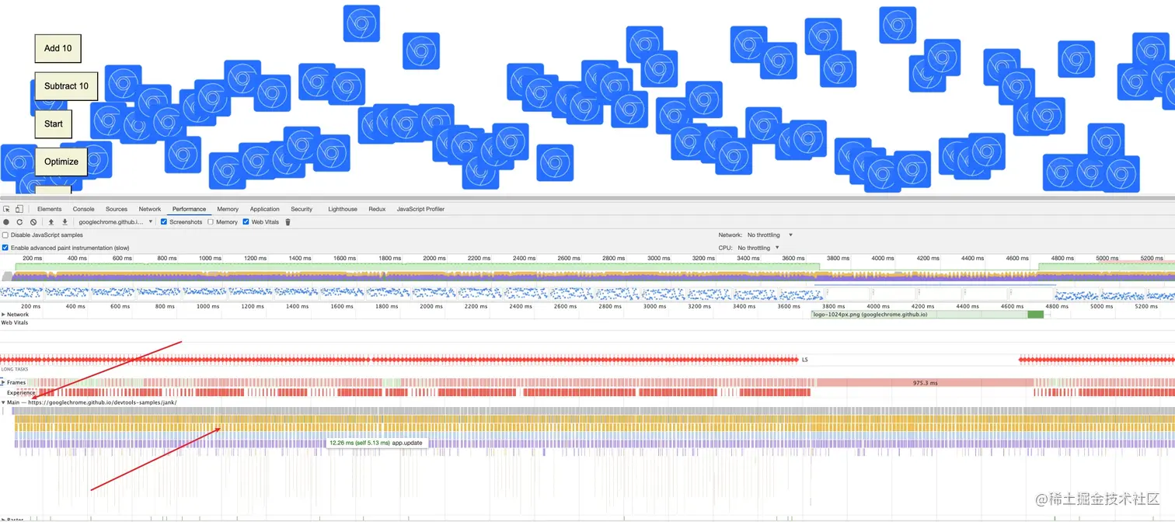
Task: Open the googlechrome.github.io recording dropdown
Action: [116, 222]
